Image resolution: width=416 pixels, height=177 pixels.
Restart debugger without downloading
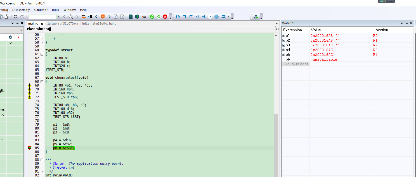pos(159,17)
